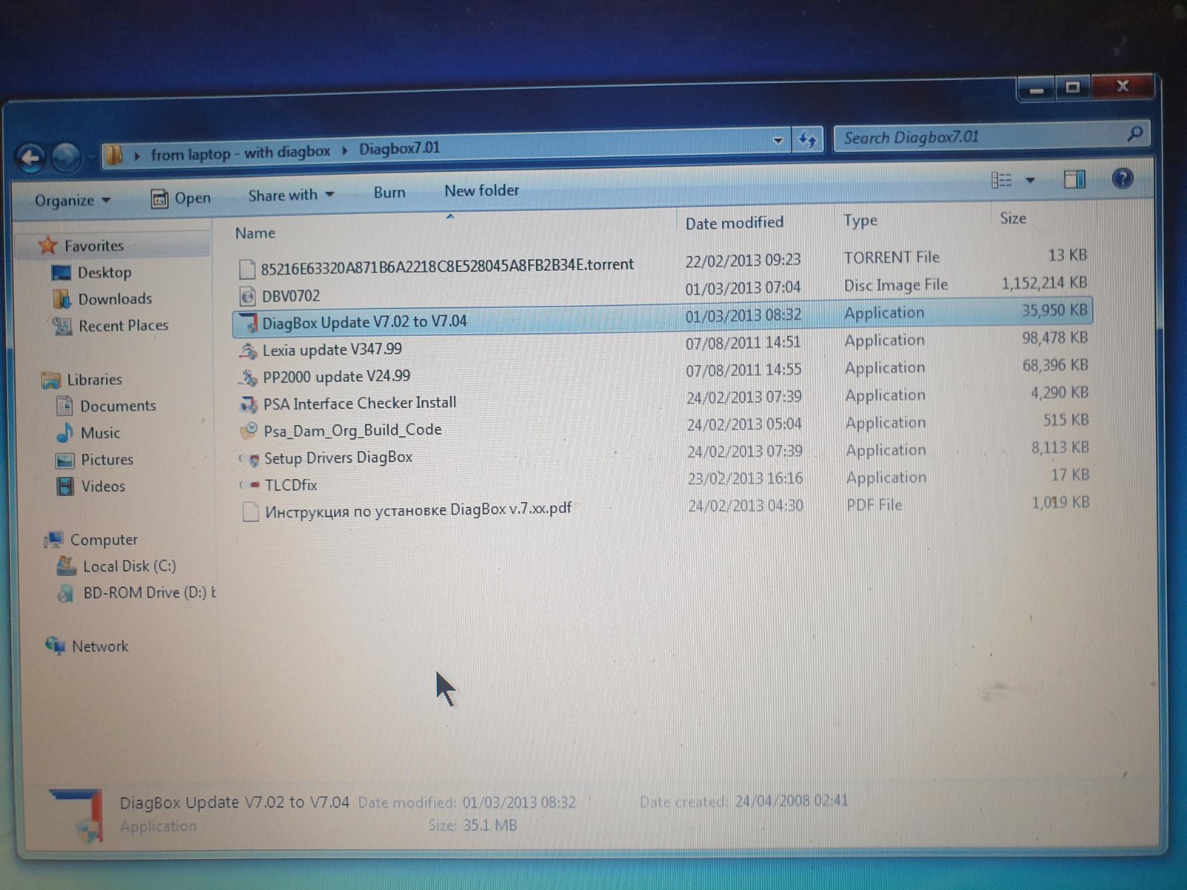Go back with the Back arrow button
1187x890 pixels.
30,157
